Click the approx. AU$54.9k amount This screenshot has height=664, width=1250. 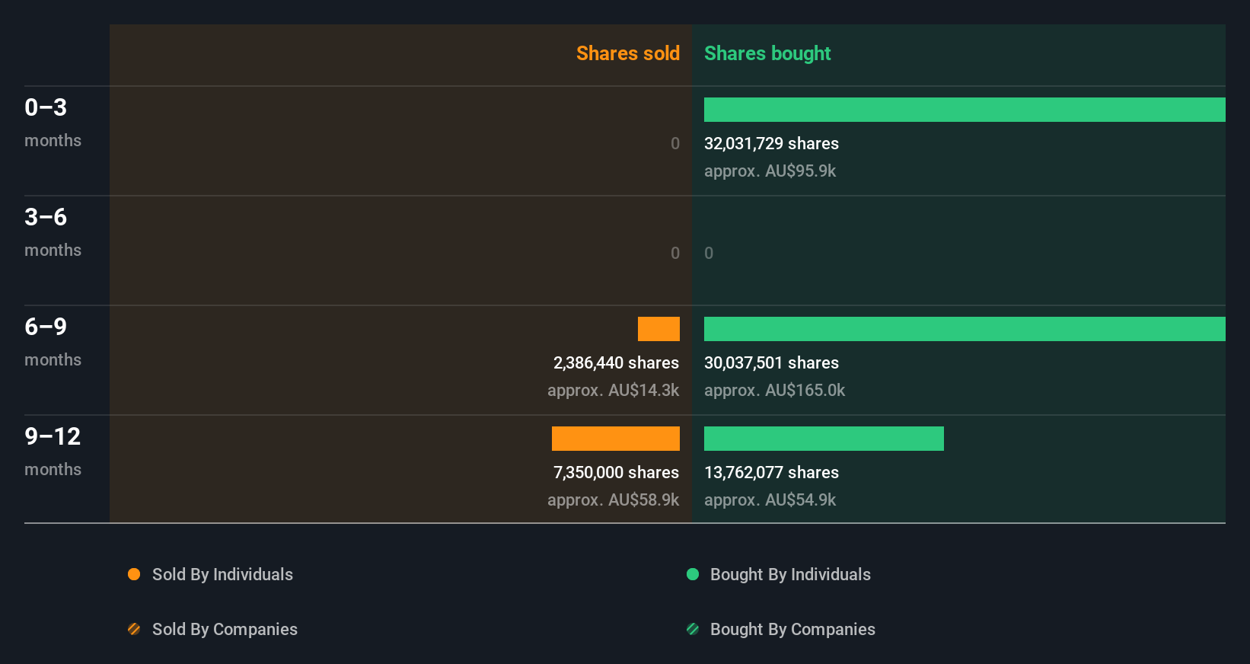[770, 500]
